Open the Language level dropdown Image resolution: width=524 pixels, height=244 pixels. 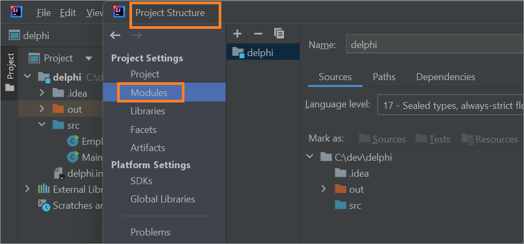click(449, 105)
